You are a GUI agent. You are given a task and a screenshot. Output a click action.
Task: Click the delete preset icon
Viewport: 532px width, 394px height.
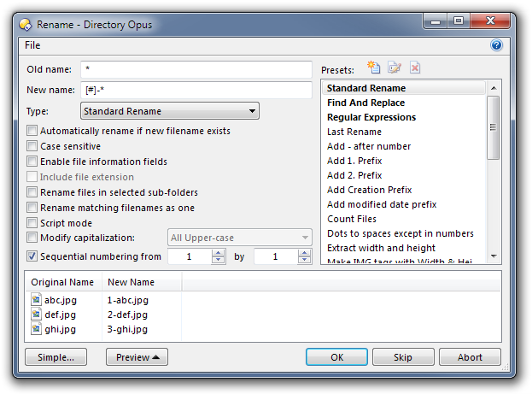point(415,68)
